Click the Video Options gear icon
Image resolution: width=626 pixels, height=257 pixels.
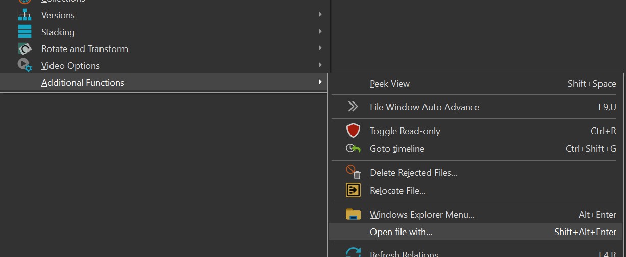coord(24,65)
